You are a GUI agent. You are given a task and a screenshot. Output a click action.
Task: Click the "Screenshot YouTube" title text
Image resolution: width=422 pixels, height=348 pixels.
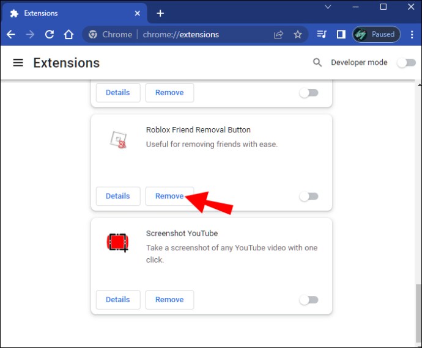click(x=182, y=233)
